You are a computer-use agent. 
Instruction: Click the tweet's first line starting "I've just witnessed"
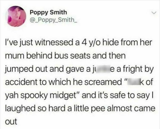(78, 43)
